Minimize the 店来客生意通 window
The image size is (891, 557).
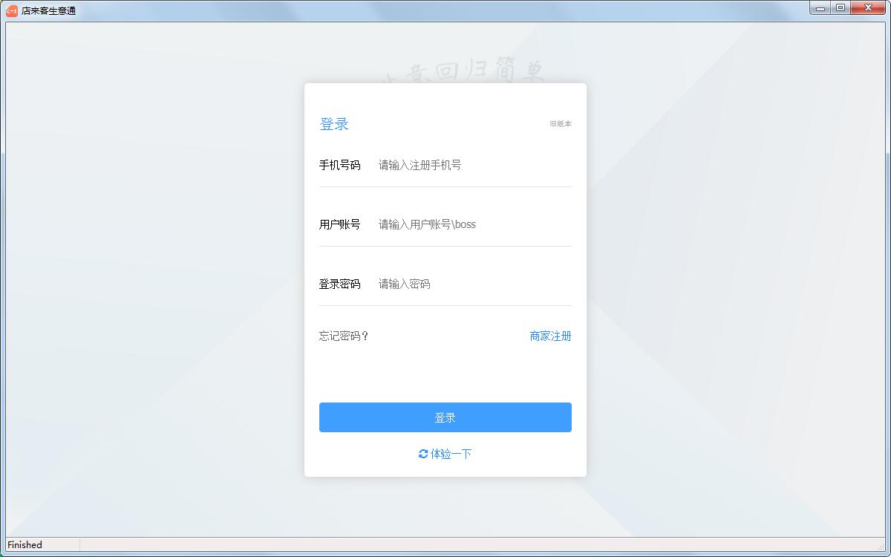point(820,8)
